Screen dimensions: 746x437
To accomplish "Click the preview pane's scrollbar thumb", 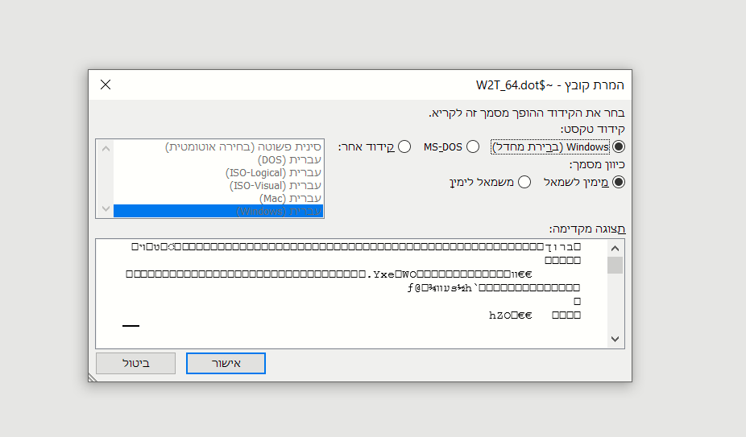I will pos(615,266).
